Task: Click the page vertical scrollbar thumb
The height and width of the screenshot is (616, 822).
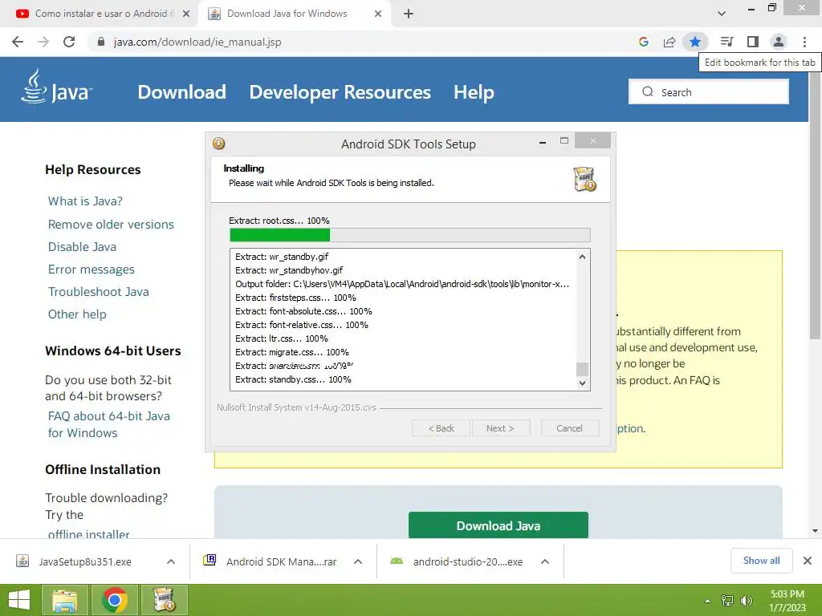Action: point(816,205)
